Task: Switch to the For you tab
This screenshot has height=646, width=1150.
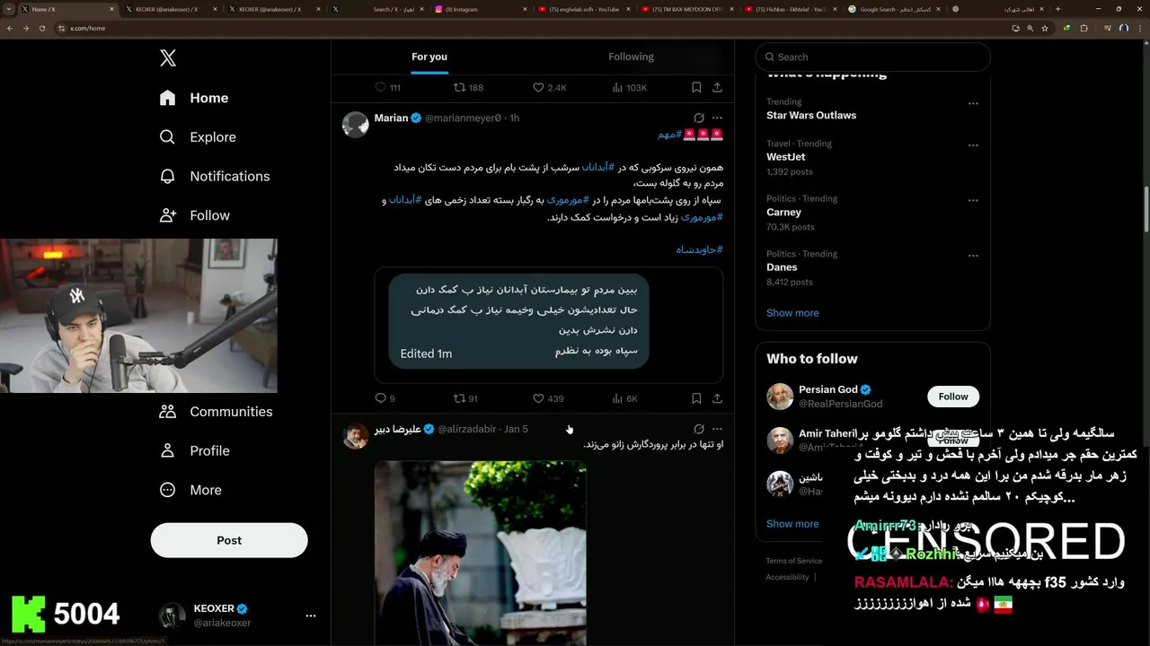Action: pos(429,57)
